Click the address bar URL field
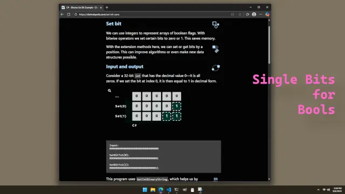This screenshot has height=194, width=345. pos(152,15)
